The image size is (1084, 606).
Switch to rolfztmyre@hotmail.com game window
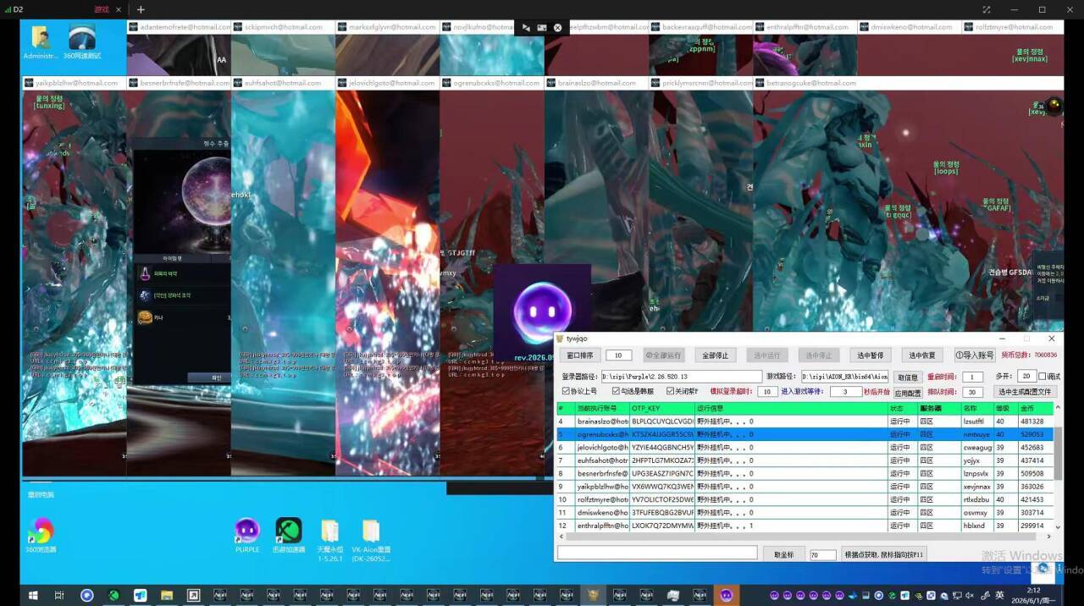click(1013, 27)
